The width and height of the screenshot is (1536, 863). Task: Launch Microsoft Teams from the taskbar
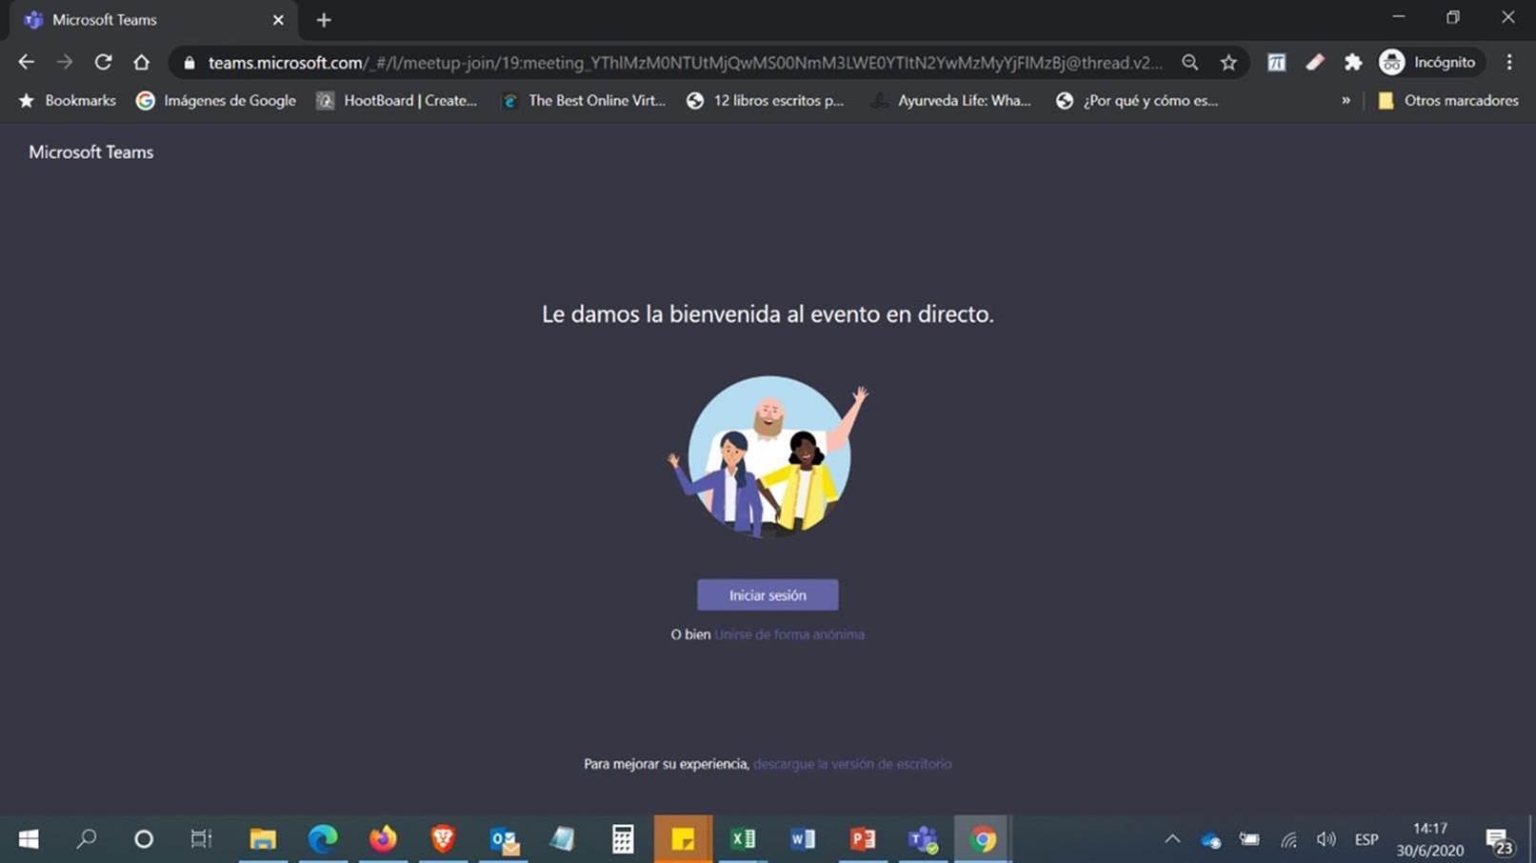pos(922,839)
